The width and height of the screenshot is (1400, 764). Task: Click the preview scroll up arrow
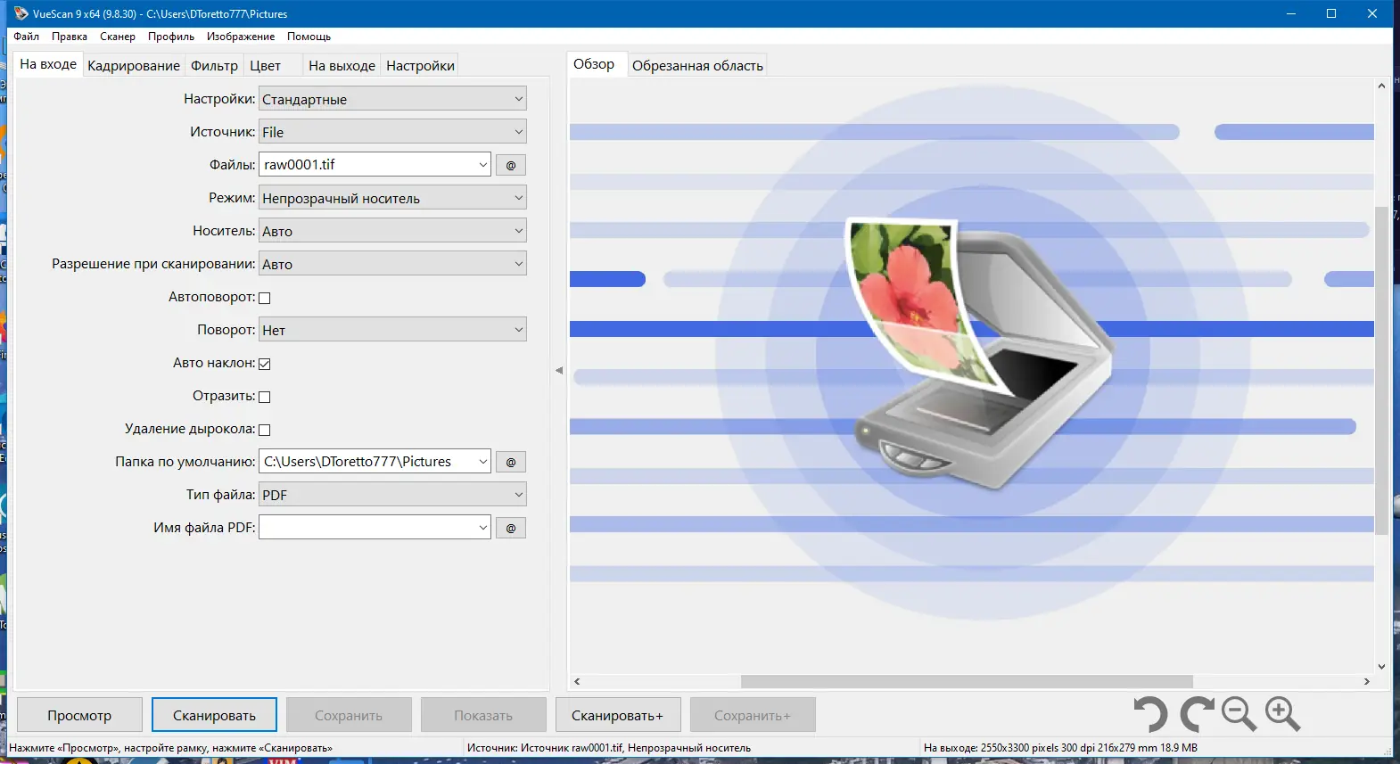point(1381,86)
